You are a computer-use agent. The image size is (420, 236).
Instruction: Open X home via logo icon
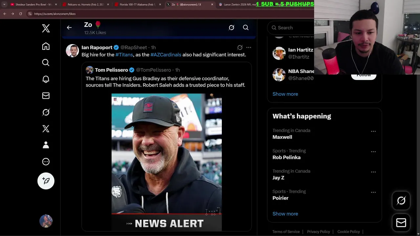click(x=46, y=29)
